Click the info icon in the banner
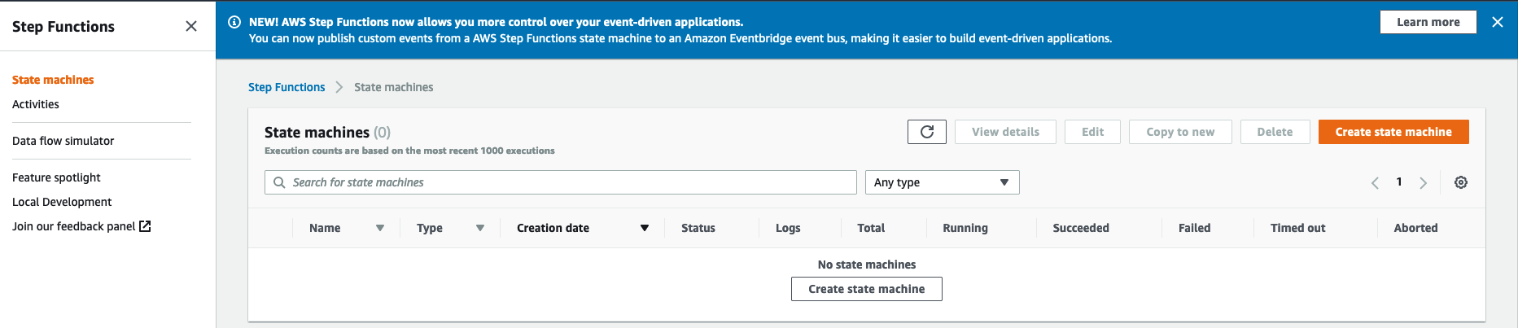This screenshot has width=1518, height=328. pos(234,22)
